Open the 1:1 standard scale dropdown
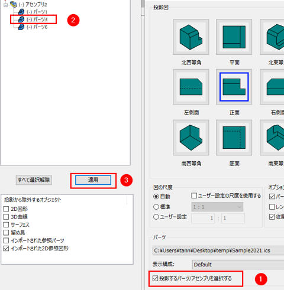 click(x=217, y=207)
